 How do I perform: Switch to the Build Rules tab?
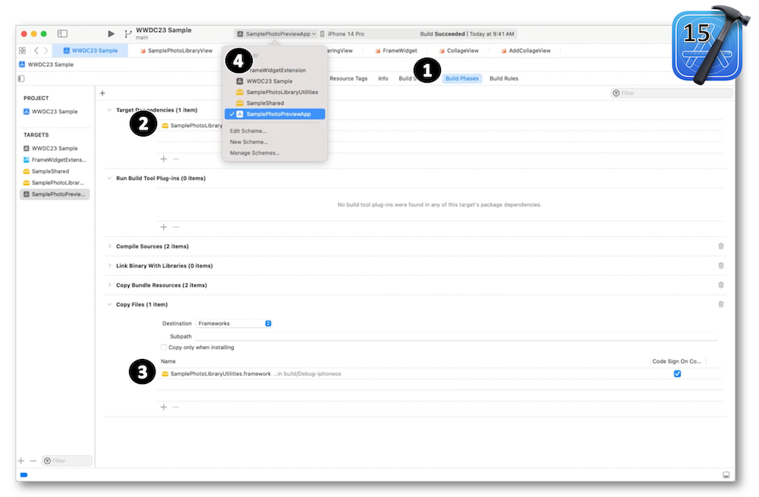pos(503,78)
